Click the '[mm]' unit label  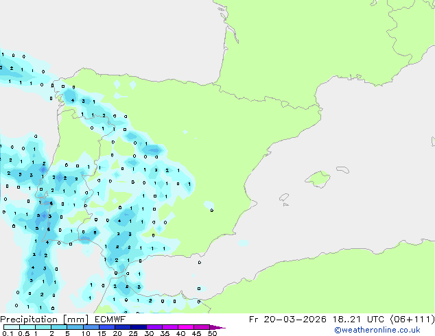(x=75, y=320)
